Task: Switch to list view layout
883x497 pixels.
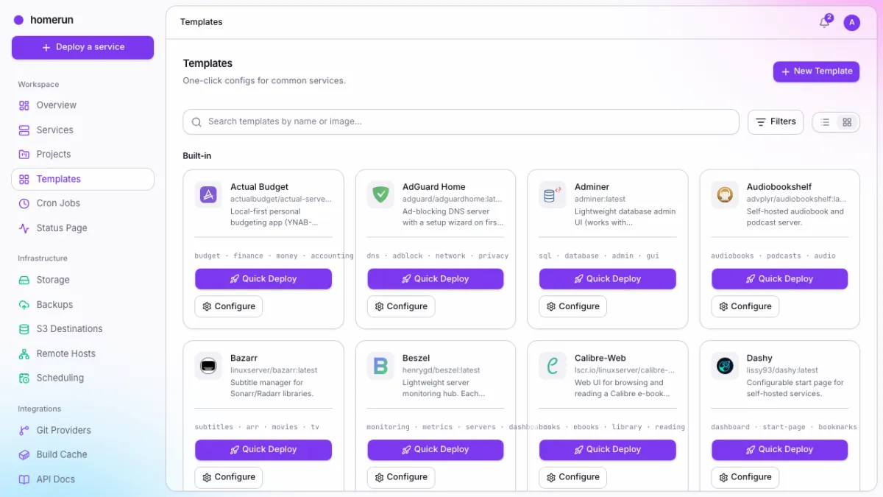Action: pos(825,122)
